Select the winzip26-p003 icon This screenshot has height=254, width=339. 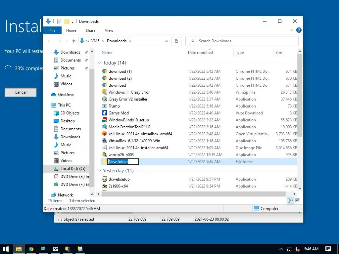104,155
